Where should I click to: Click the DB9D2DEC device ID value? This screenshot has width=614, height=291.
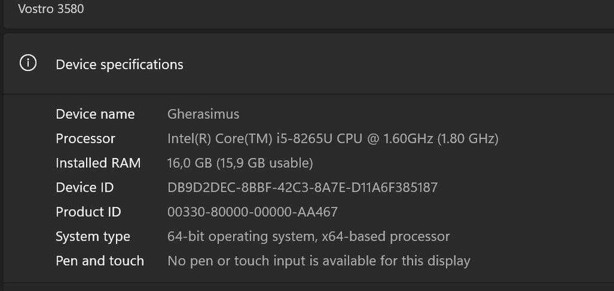coord(302,187)
